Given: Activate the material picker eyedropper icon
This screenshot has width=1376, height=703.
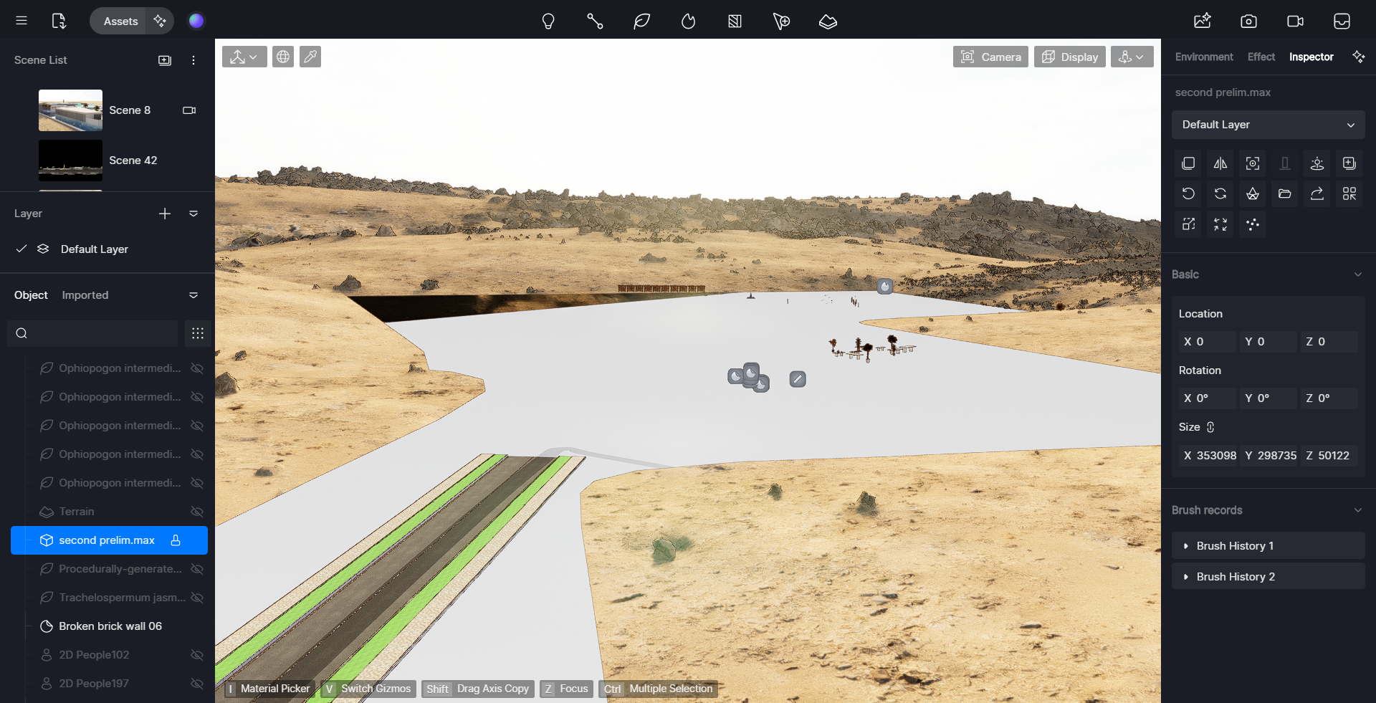Looking at the screenshot, I should pos(310,57).
